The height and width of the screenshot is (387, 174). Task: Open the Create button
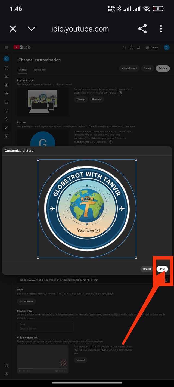click(x=152, y=47)
